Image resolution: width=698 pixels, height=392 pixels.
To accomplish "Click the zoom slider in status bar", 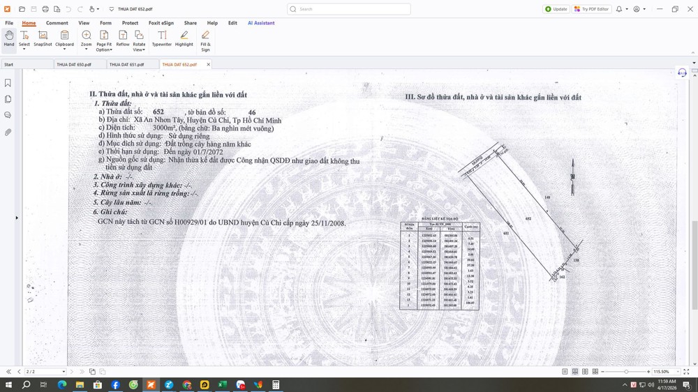I will click(x=626, y=372).
